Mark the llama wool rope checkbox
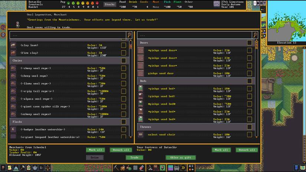The image size is (306, 172). 124,83
